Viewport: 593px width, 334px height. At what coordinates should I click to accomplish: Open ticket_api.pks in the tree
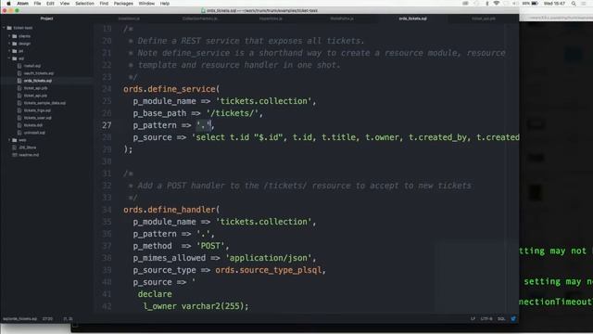(35, 96)
